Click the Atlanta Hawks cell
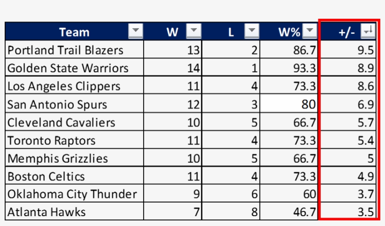This screenshot has height=226, width=385. (74, 212)
